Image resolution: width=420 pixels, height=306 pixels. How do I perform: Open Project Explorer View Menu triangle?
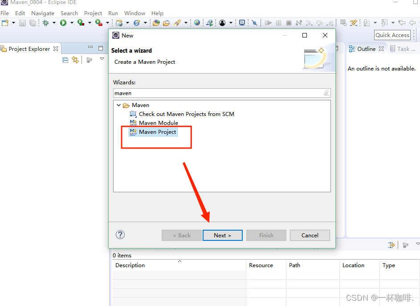[x=102, y=59]
